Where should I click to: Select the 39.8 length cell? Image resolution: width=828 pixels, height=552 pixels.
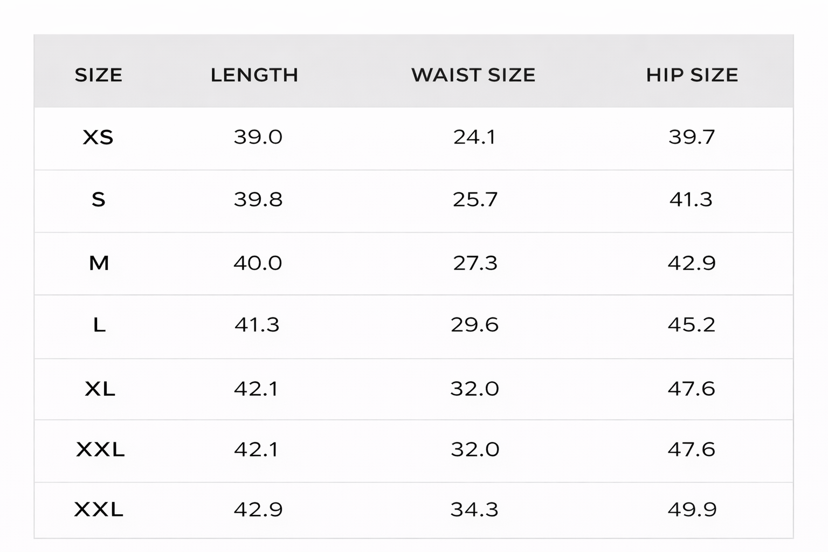click(x=258, y=200)
